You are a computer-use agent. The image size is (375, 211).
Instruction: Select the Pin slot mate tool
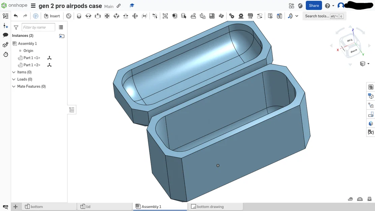[x=125, y=16]
